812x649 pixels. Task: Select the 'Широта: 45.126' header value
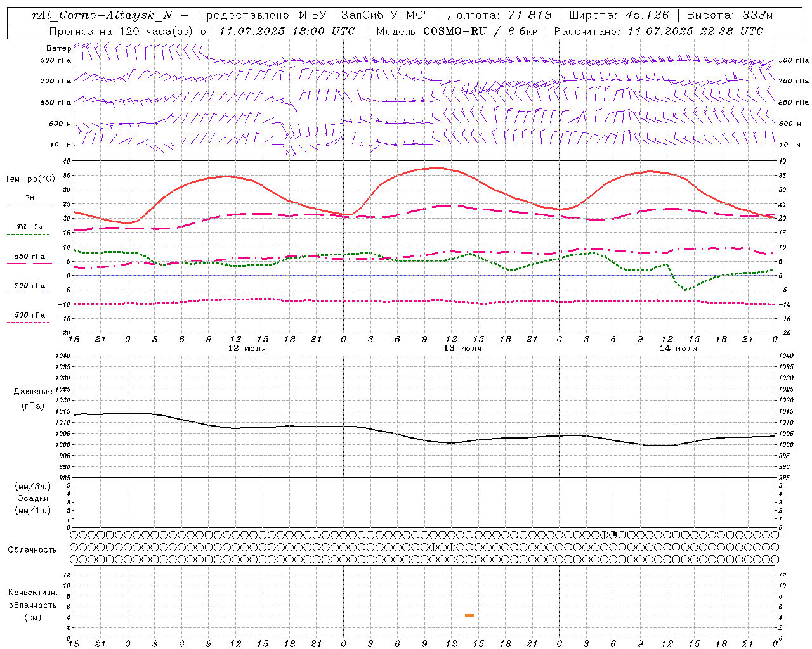(619, 15)
